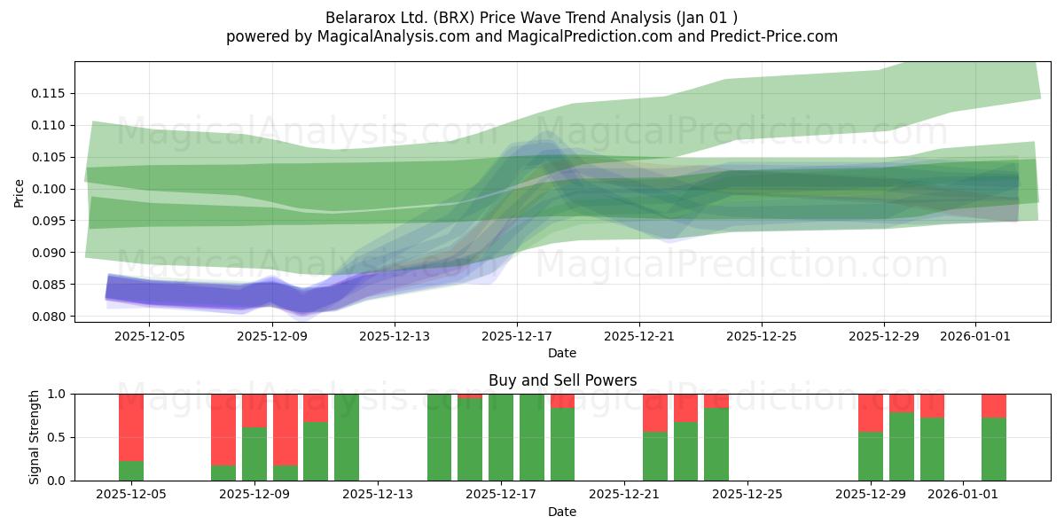Image resolution: width=1064 pixels, height=532 pixels.
Task: Select the 0.110 price axis tick label
Action: (x=49, y=125)
